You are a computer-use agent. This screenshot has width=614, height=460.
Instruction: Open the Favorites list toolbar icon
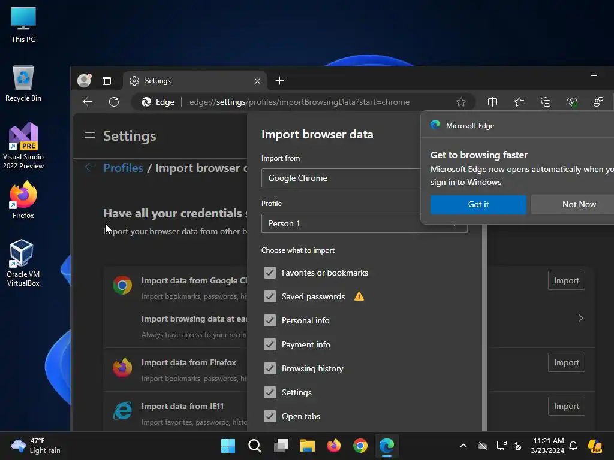point(519,102)
